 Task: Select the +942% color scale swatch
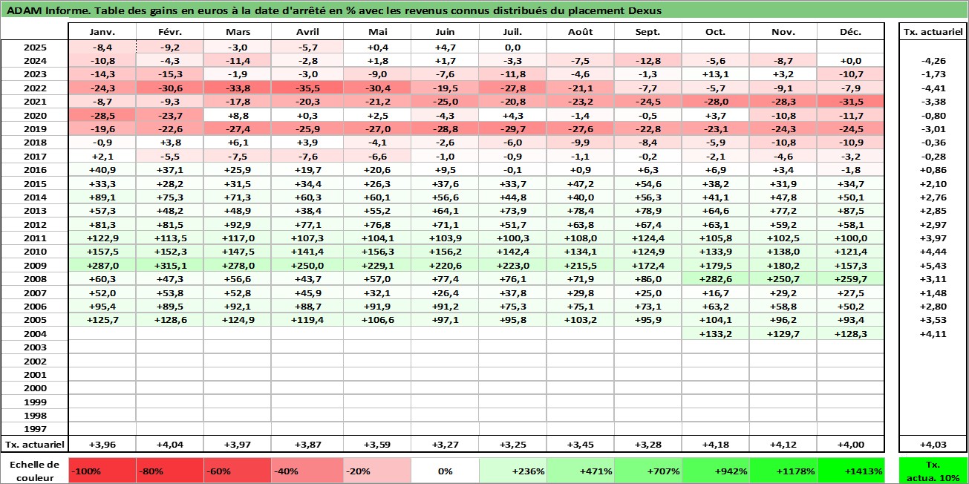[716, 471]
